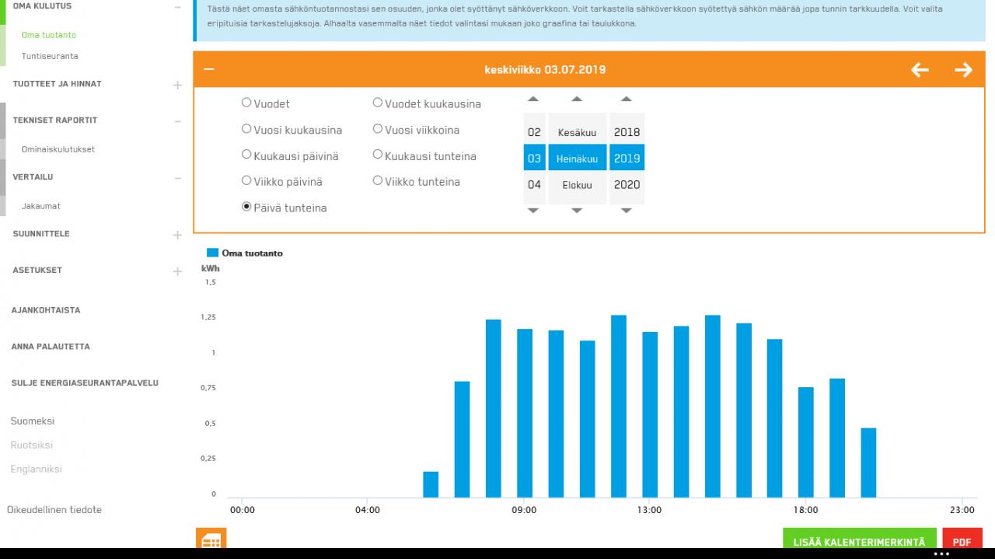Click Sulje energiaseurantapalvelu link
This screenshot has height=559, width=995.
(85, 383)
